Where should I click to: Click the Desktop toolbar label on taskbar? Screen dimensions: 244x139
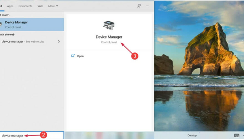coord(192,136)
